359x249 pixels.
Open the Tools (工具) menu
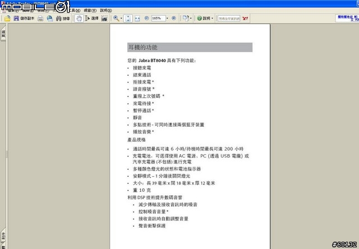75,10
